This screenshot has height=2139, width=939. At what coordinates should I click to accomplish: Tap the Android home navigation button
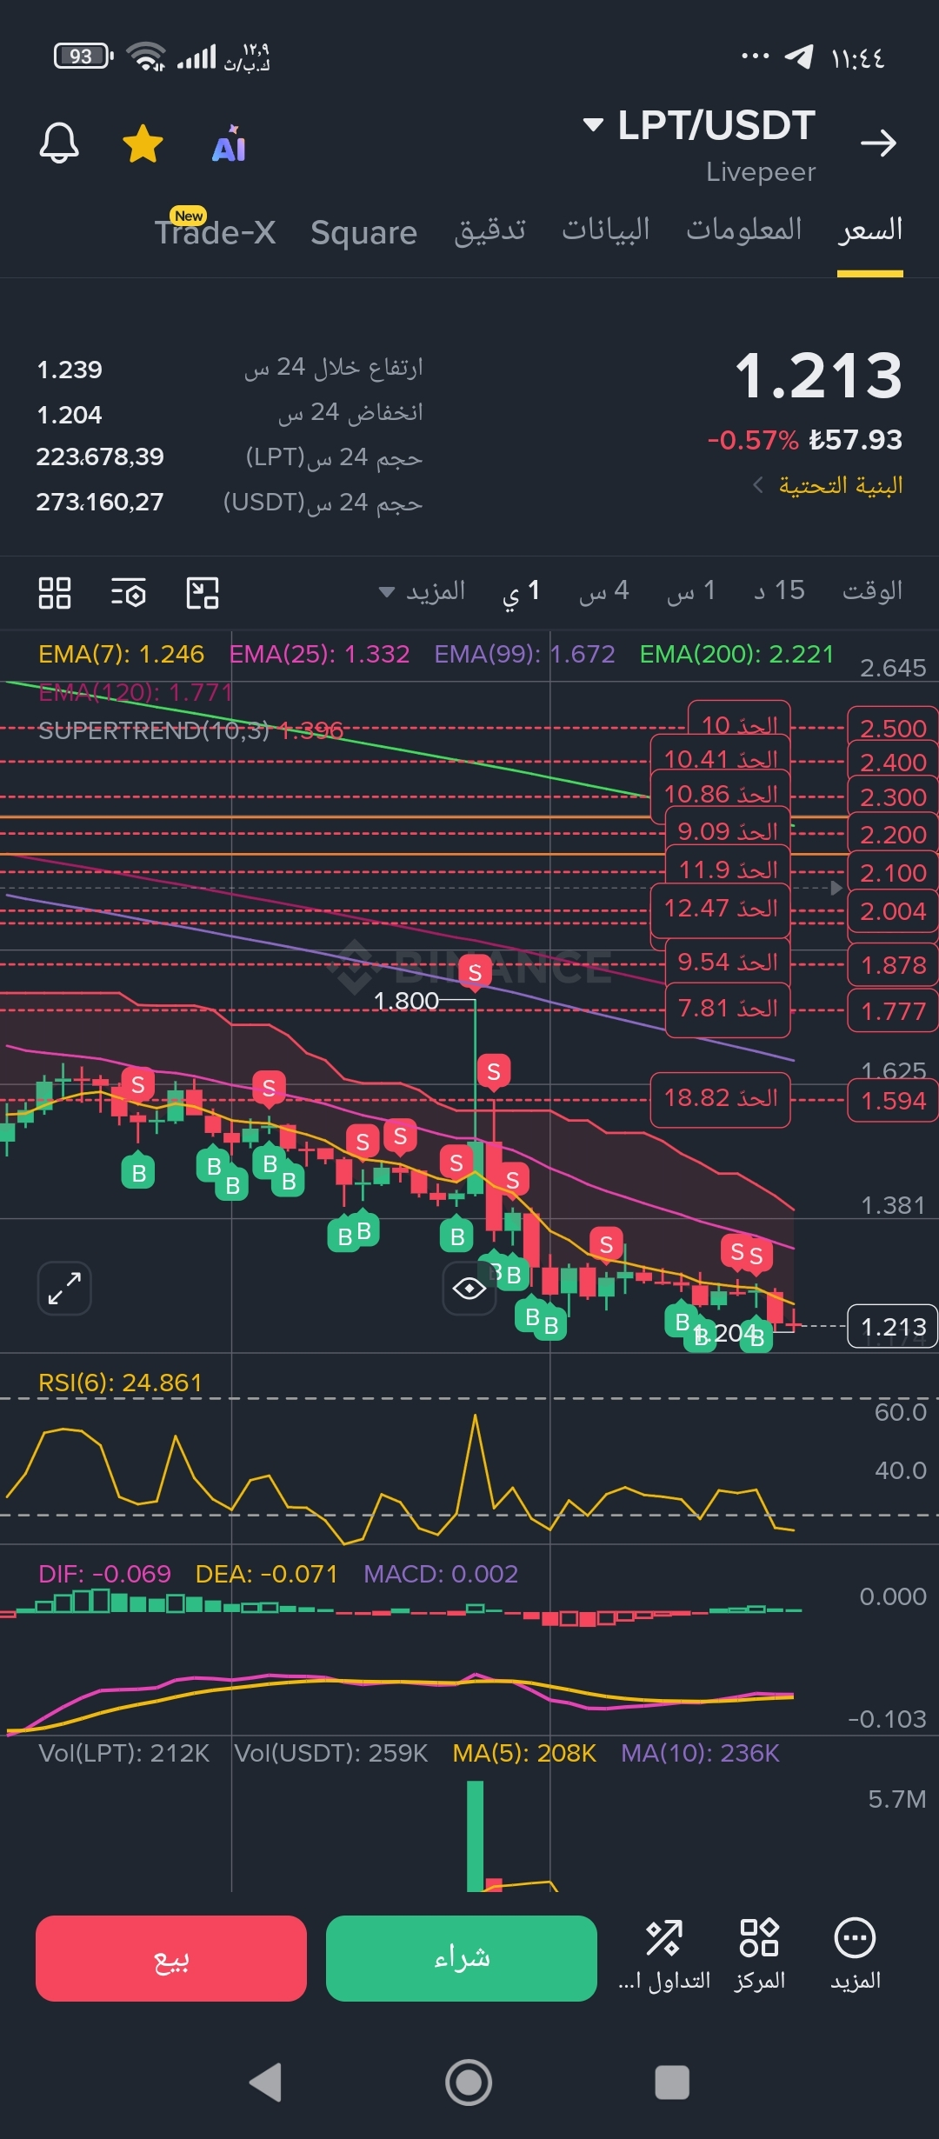click(x=469, y=2082)
